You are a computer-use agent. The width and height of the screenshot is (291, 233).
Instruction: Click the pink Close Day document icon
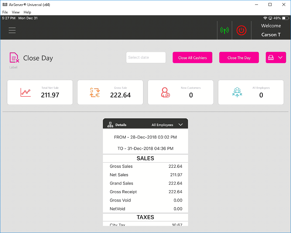point(14,58)
